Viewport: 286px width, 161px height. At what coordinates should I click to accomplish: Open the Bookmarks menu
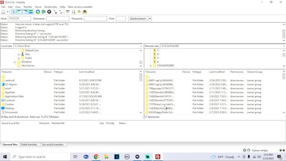tap(50, 7)
